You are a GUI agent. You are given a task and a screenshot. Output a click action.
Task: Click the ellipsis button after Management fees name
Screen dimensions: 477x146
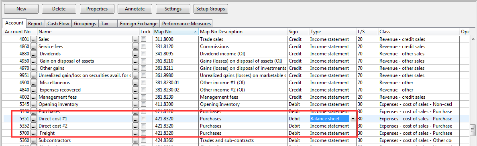tap(136, 97)
